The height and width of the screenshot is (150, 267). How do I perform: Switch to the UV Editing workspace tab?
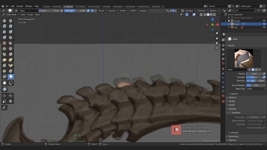pos(80,7)
